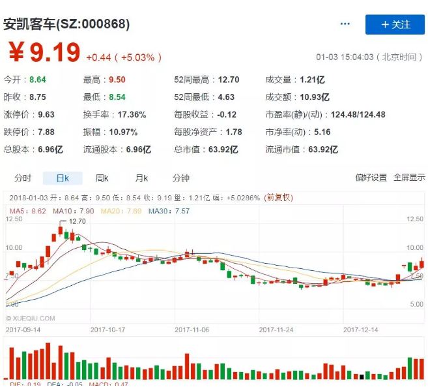The width and height of the screenshot is (428, 389).
Task: Click the 12.70 peak price marker on chart
Action: 78,221
